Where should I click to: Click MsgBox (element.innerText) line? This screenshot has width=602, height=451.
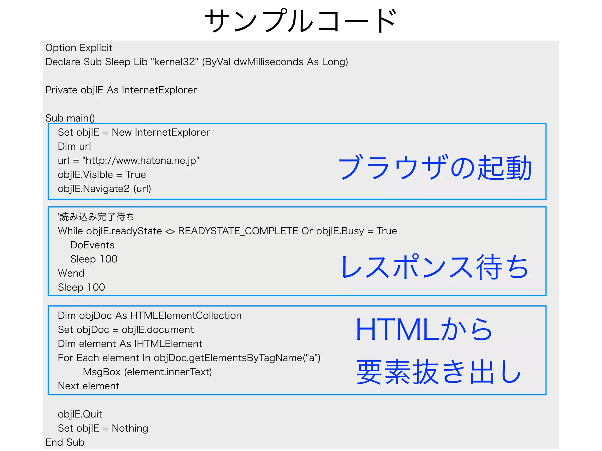(147, 372)
